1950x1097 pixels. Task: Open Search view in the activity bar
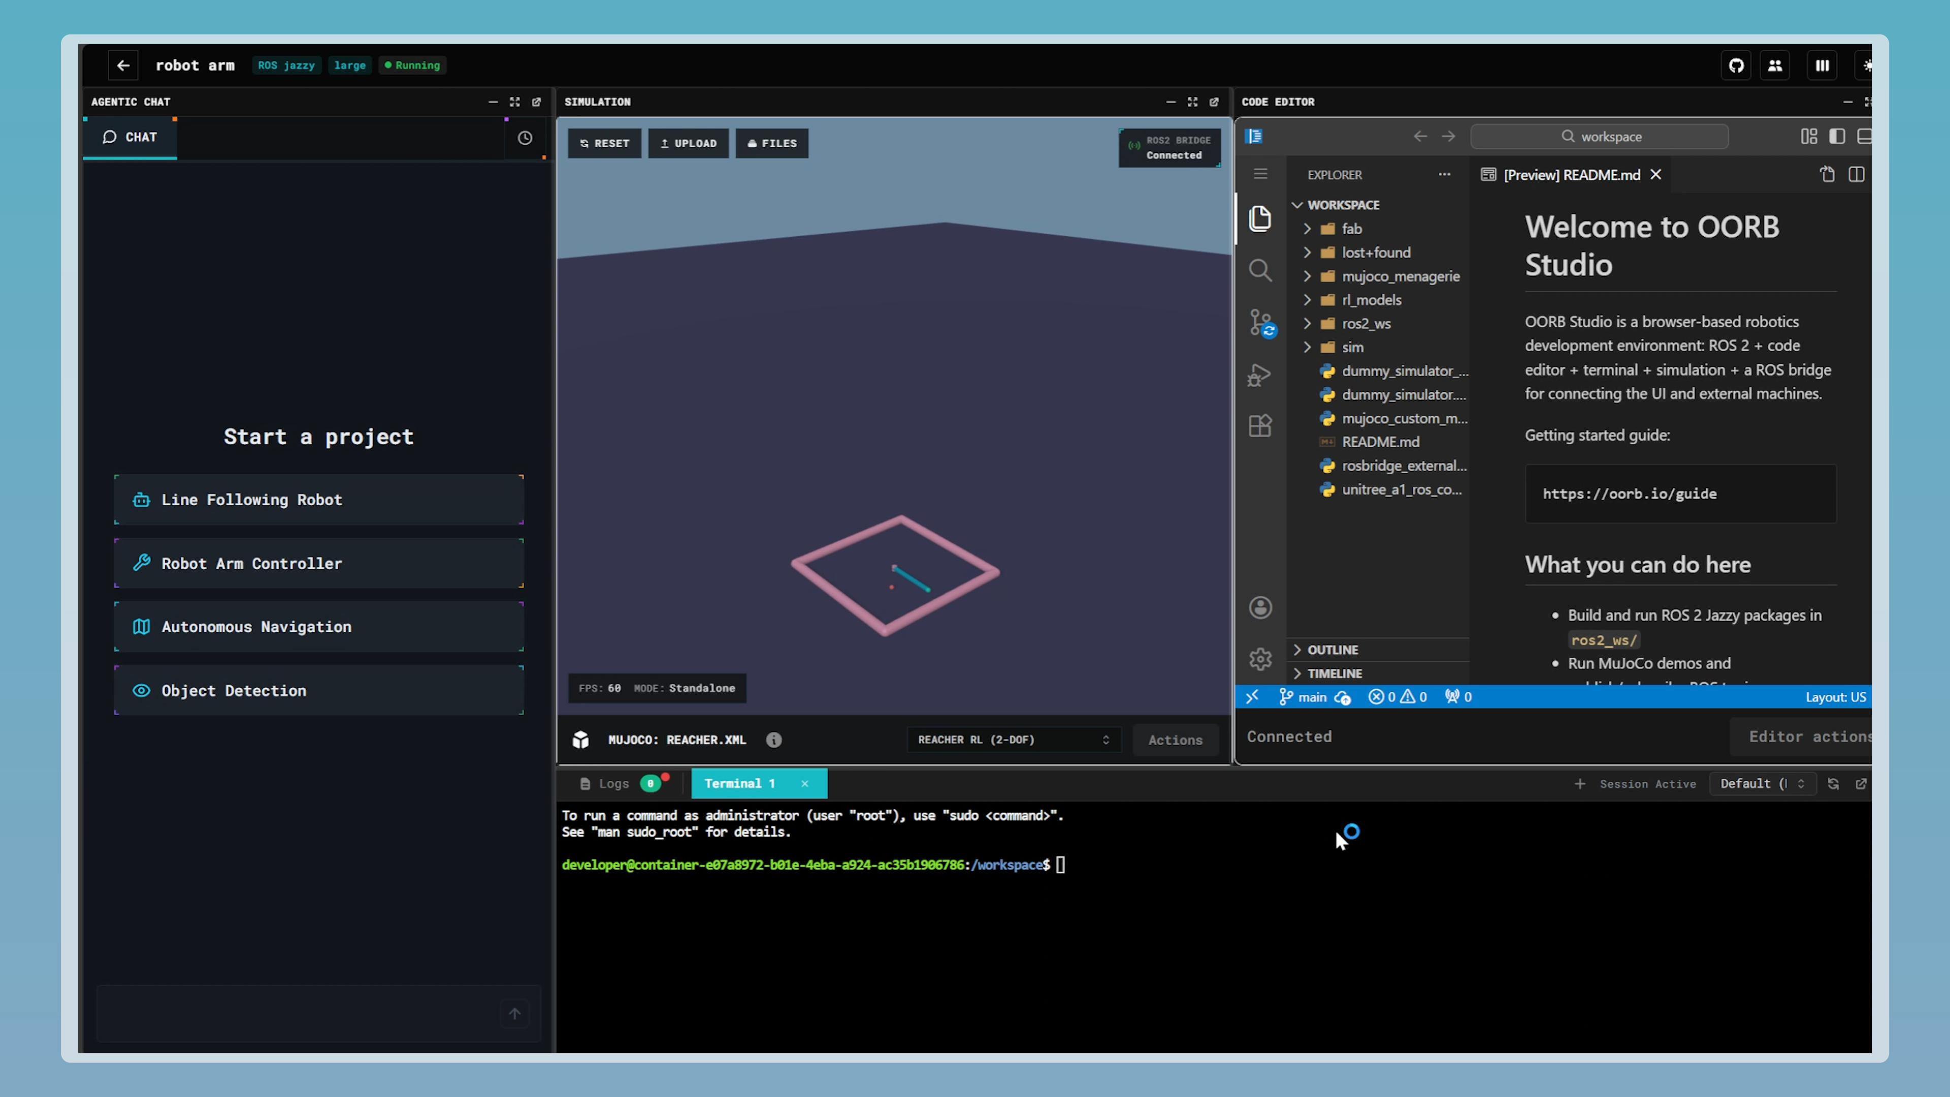pyautogui.click(x=1260, y=270)
